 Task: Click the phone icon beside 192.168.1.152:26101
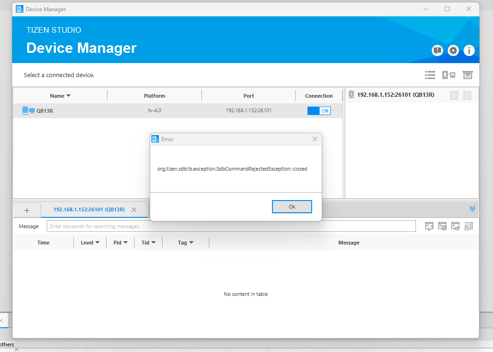point(351,95)
